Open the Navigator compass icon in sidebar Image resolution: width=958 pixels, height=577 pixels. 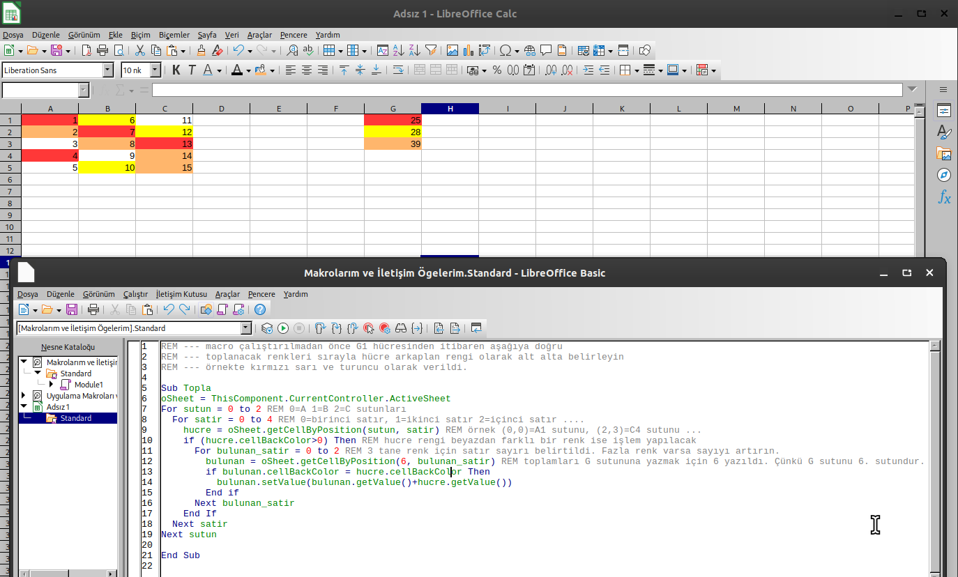tap(943, 175)
